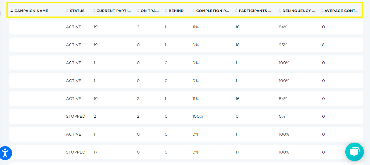Click sort arrows beside On Track header
Screen dimensions: 370x165
click(x=138, y=11)
